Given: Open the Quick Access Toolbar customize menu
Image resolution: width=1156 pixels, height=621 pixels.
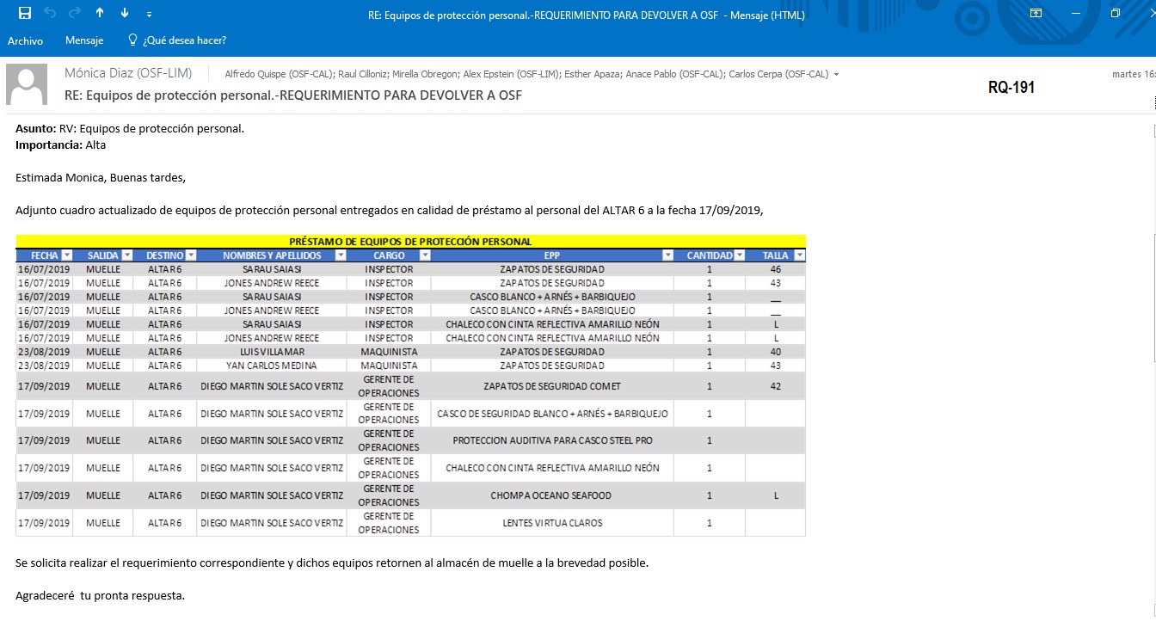Looking at the screenshot, I should [x=150, y=15].
